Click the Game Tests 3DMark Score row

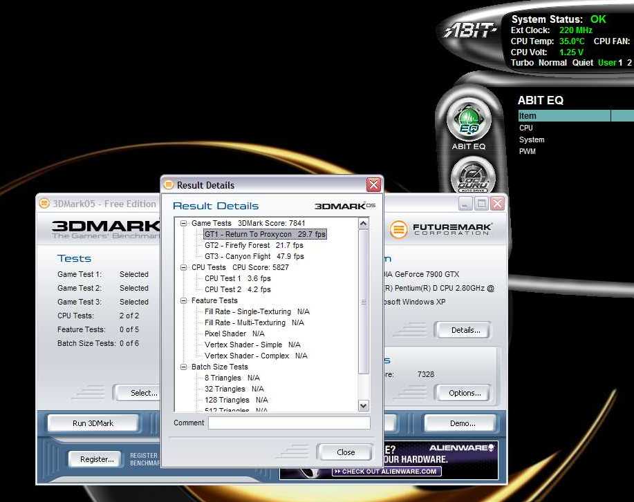pyautogui.click(x=248, y=223)
